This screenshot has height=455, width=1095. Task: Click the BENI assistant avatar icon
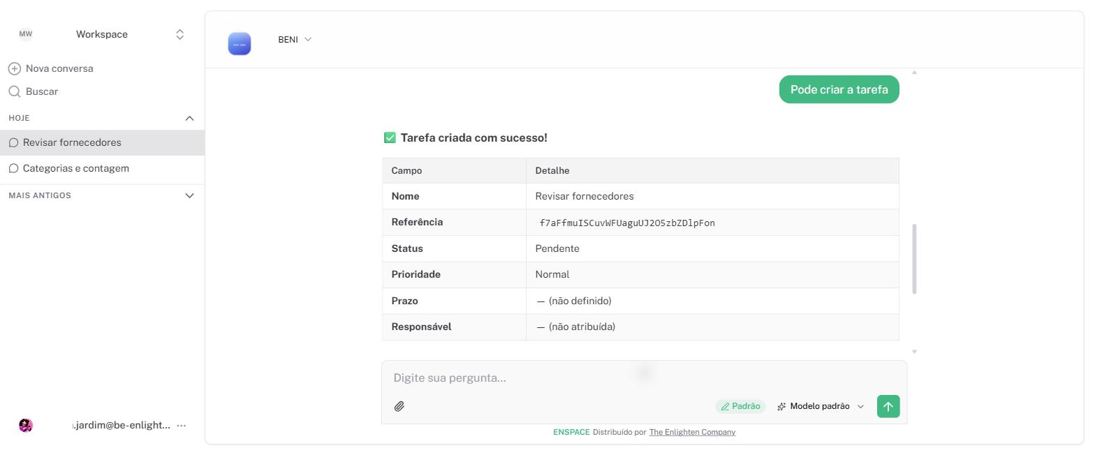point(240,44)
